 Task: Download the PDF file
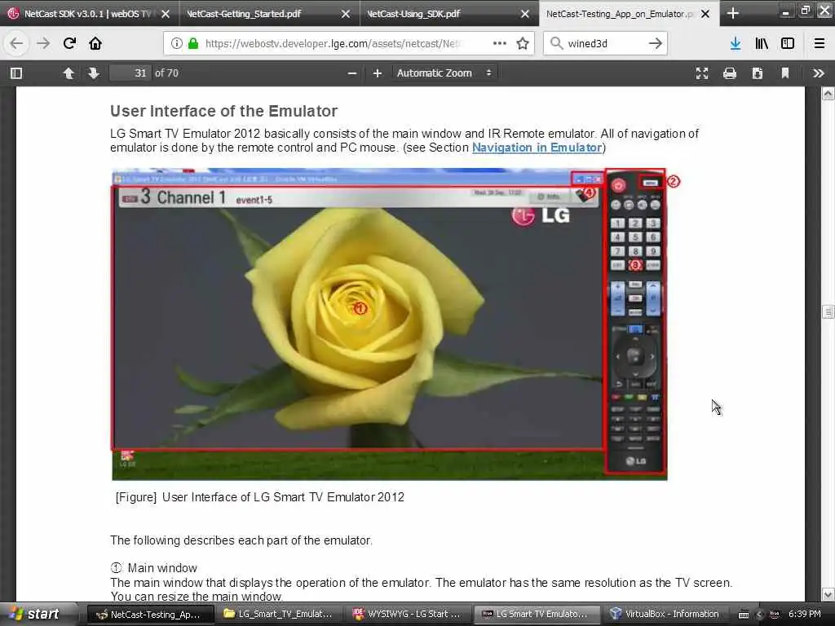click(758, 73)
